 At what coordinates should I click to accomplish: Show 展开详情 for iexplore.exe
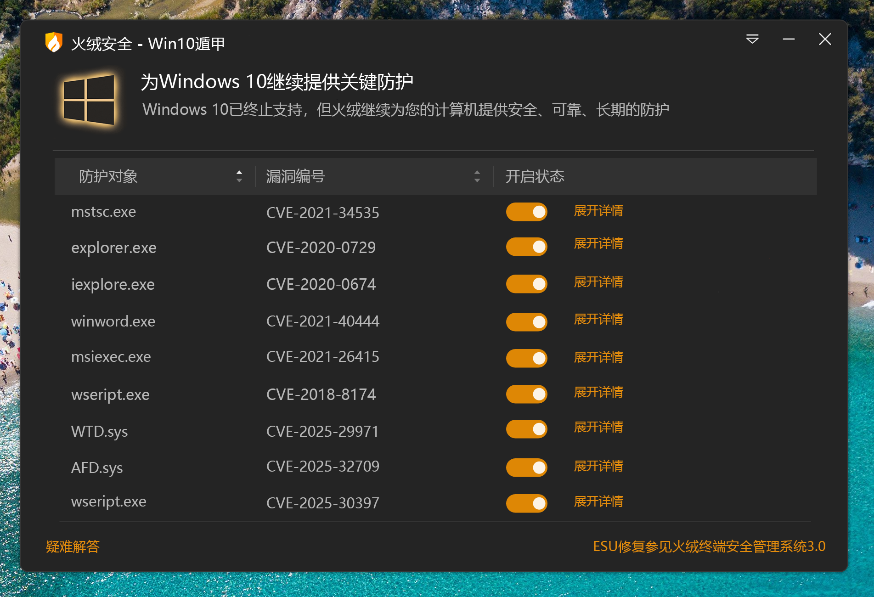tap(598, 282)
